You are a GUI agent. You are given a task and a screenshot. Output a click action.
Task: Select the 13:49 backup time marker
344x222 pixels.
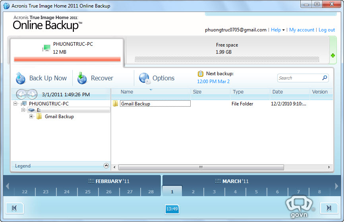[172, 209]
